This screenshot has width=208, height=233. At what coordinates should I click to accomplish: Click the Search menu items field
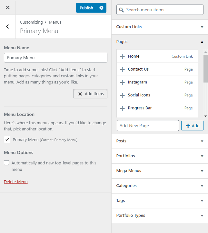click(x=160, y=10)
